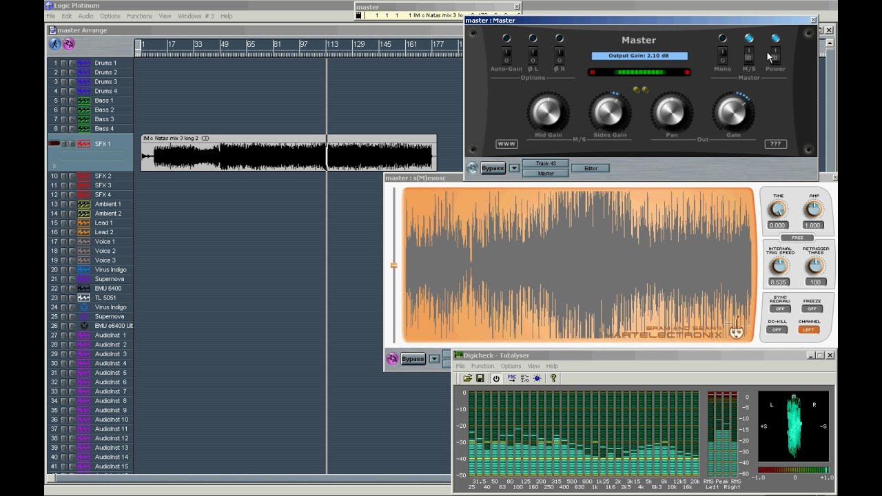Screen dimensions: 882x496
Task: Click the question mark help icon in Totalyser
Action: pos(553,378)
